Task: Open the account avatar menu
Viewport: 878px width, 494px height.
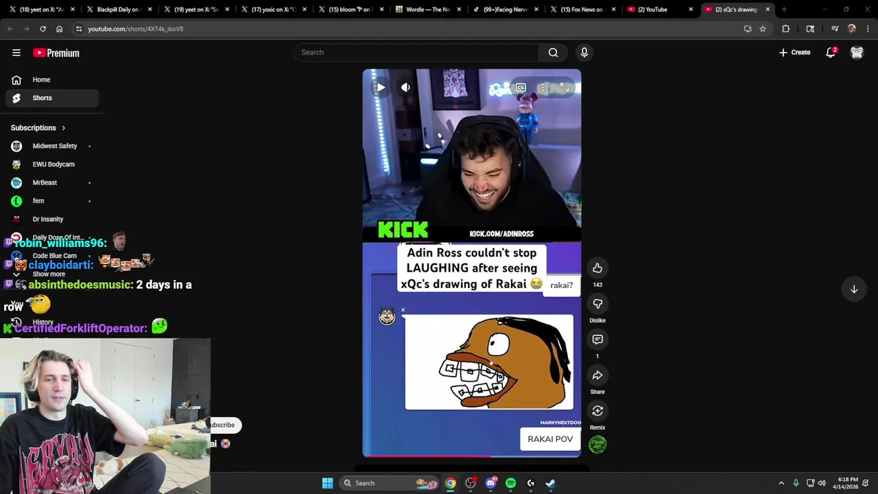Action: pos(857,52)
